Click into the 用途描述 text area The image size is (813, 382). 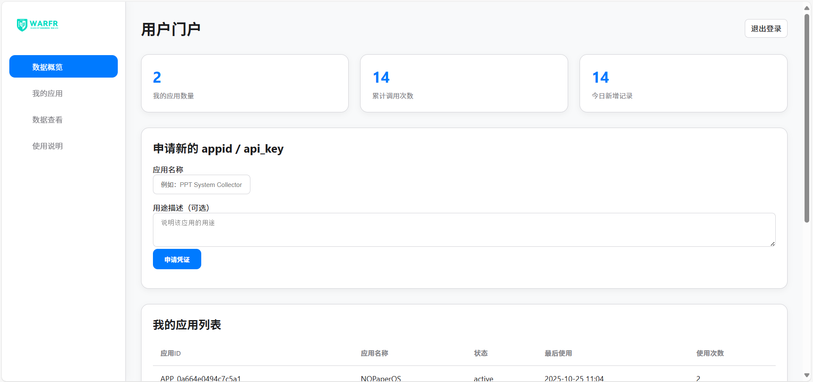(x=463, y=229)
